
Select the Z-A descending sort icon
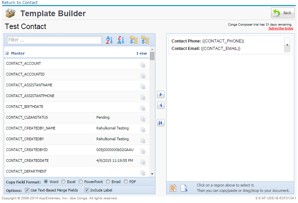[x=120, y=40]
